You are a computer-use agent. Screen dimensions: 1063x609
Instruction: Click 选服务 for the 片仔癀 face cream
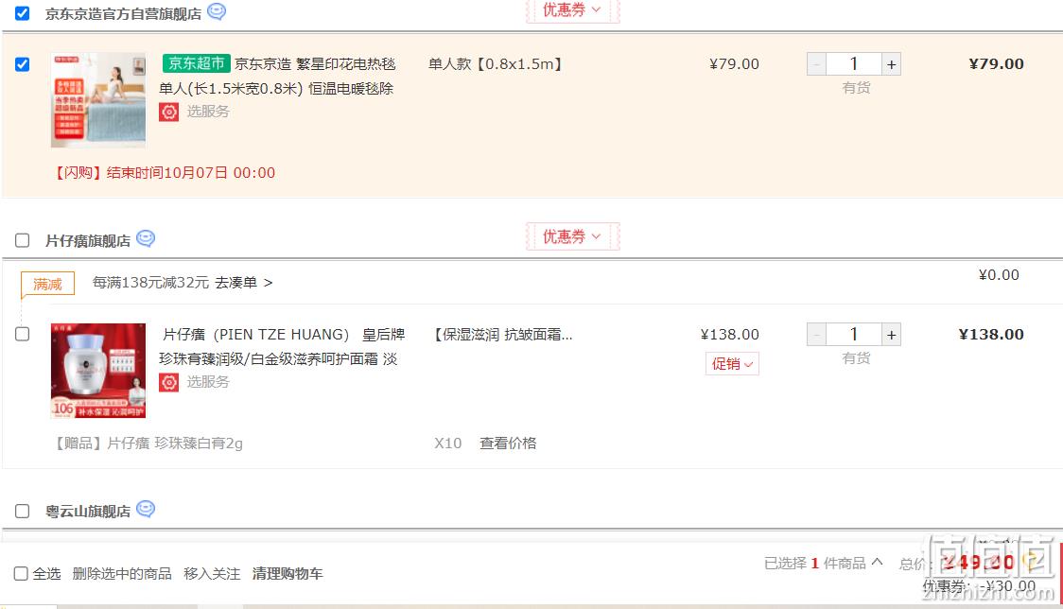(208, 382)
